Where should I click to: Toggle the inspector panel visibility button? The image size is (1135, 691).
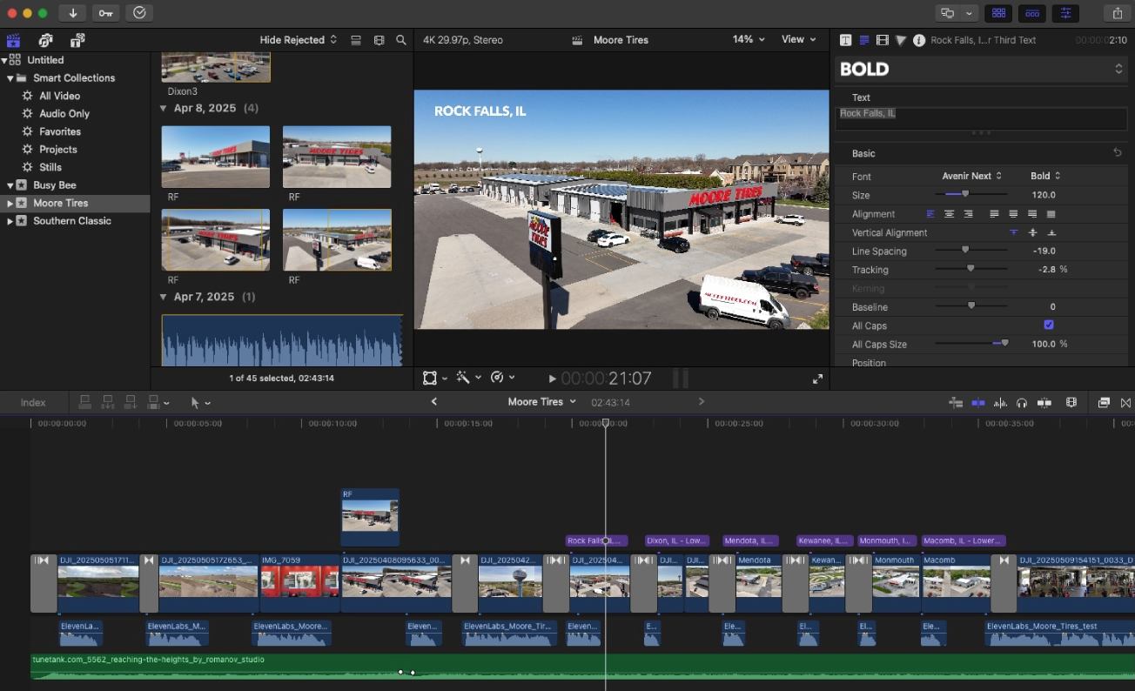tap(1065, 13)
